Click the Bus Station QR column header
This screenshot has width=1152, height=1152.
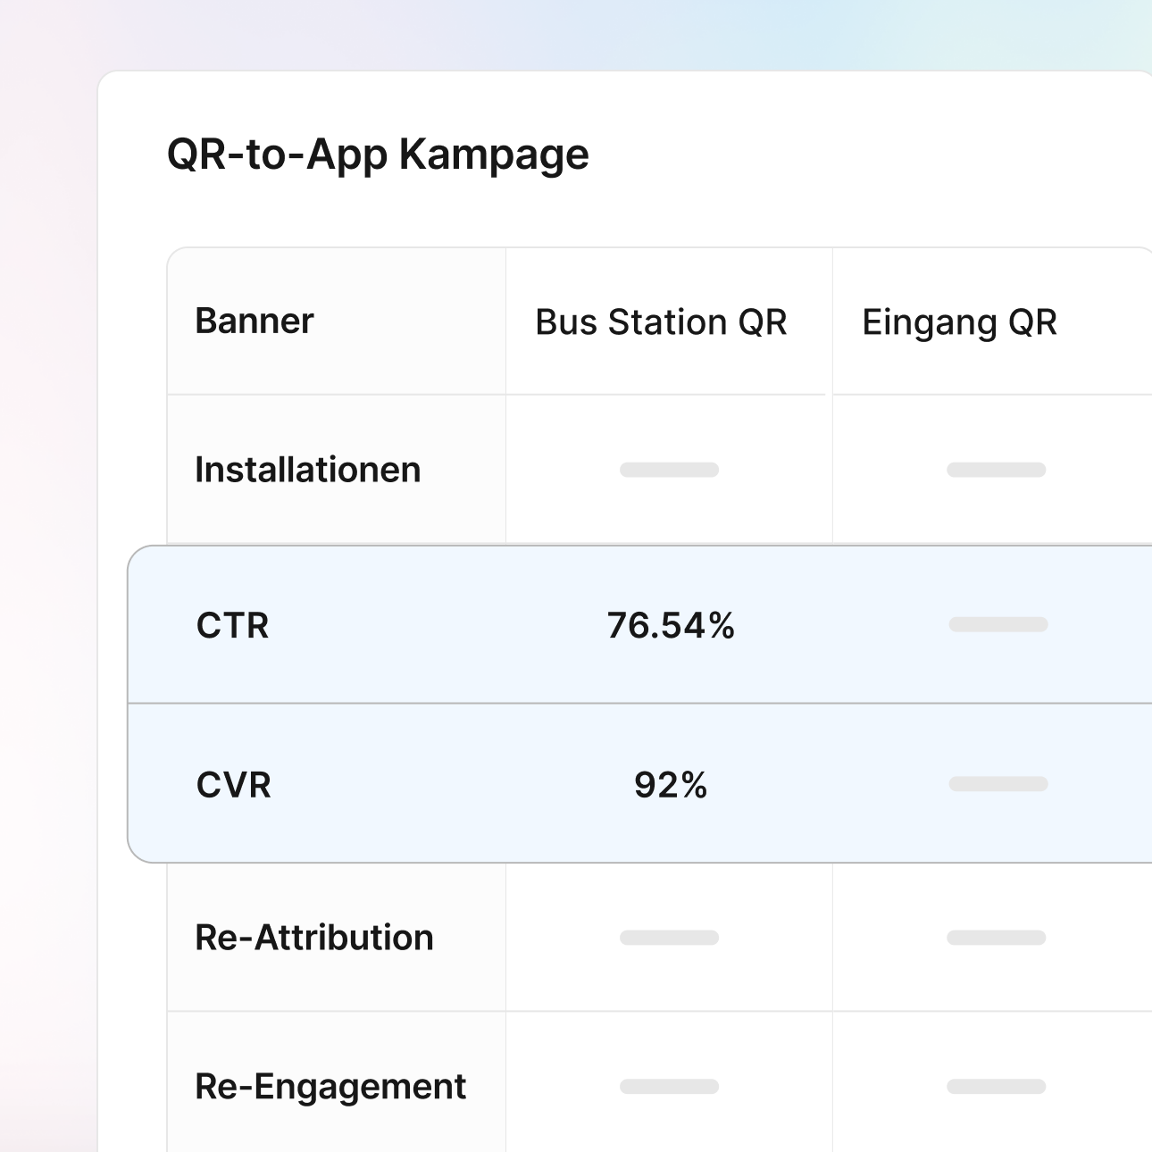[x=661, y=321]
